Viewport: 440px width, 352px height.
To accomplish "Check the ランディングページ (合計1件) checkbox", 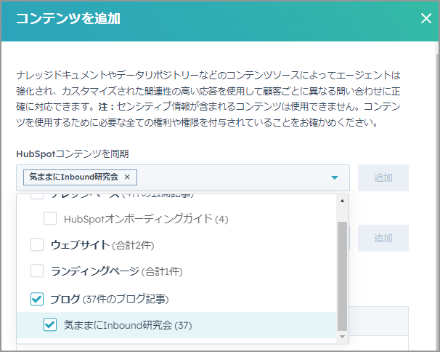I will 37,271.
